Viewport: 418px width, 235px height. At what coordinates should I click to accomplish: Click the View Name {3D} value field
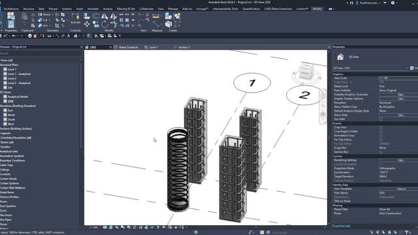[x=398, y=193]
